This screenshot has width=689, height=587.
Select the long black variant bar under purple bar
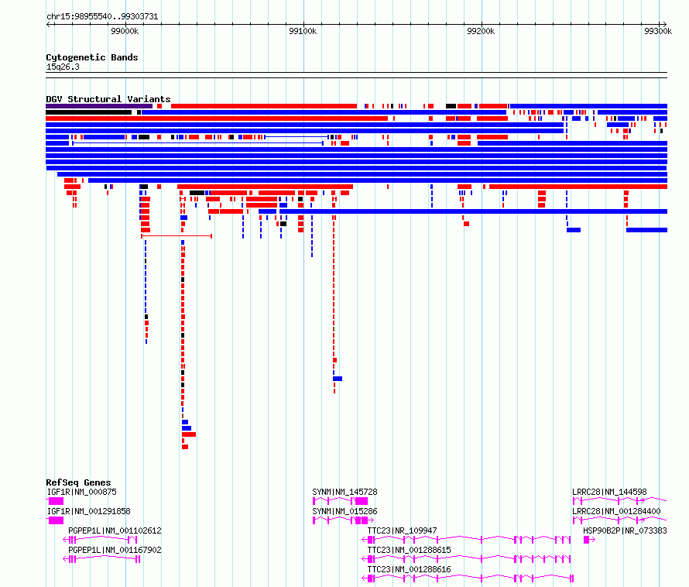point(88,112)
